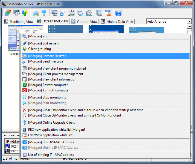Open the Auto Arrange dropdown arrow
195x164 pixels.
(x=189, y=22)
